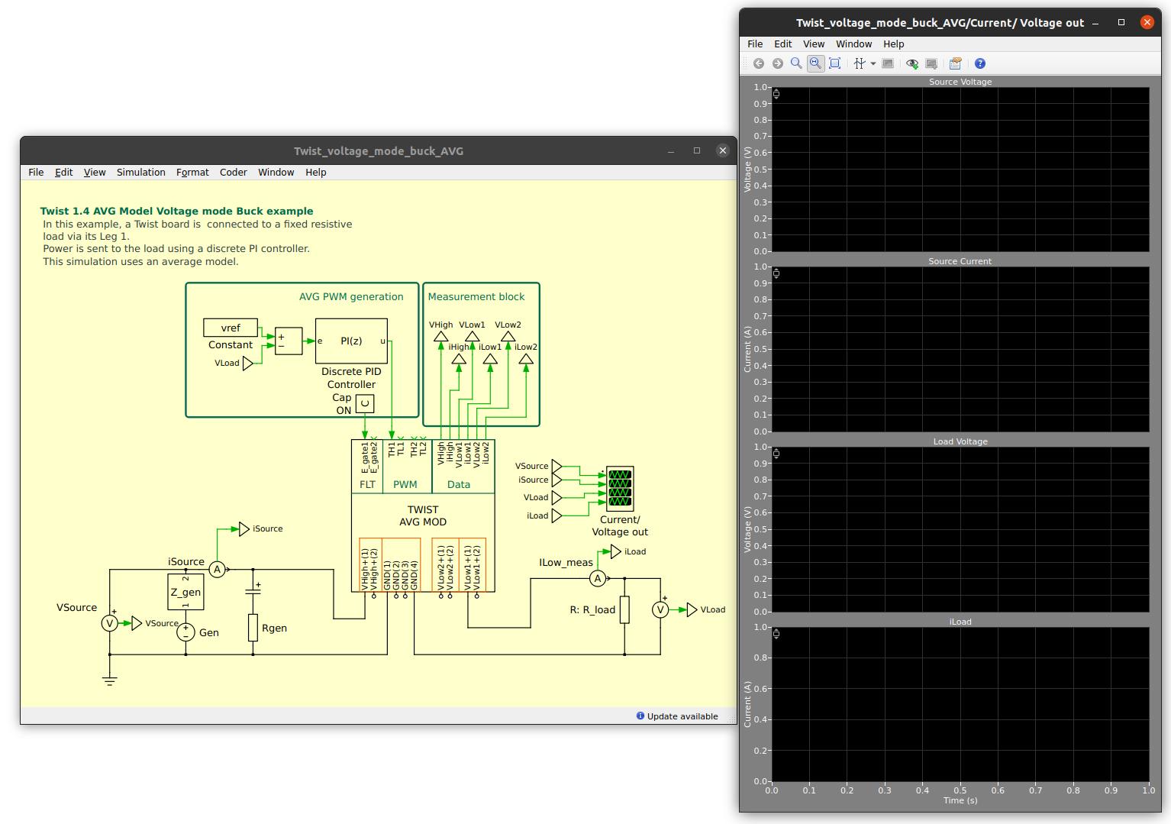
Task: Select the R_load resistor component
Action: [x=624, y=609]
